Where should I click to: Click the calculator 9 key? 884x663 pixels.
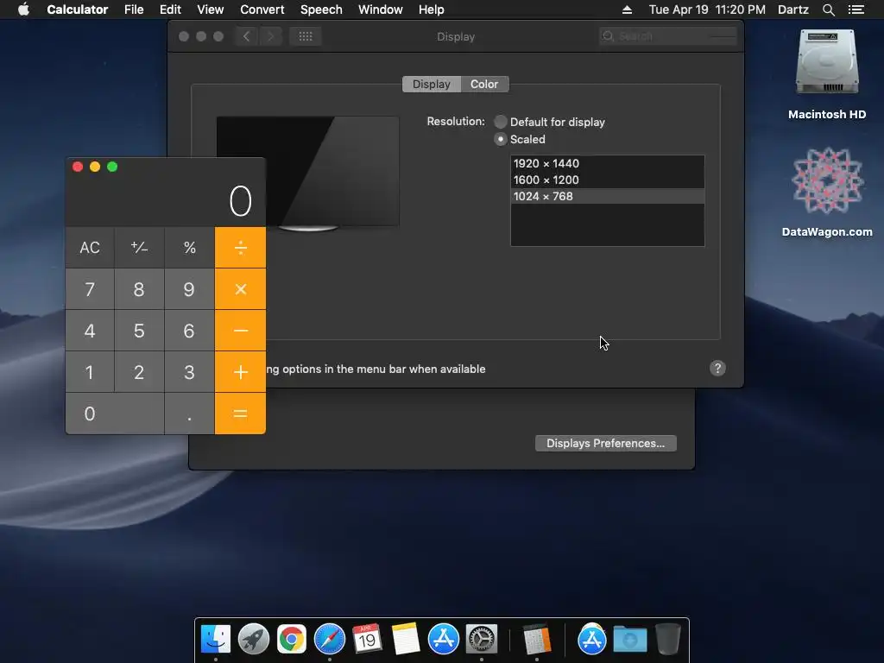pos(189,288)
